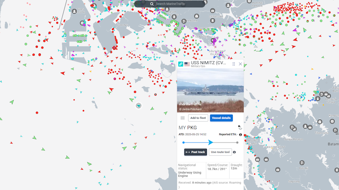Click the search magnifier icon
Screen dimensions: 339x190
coord(152,4)
